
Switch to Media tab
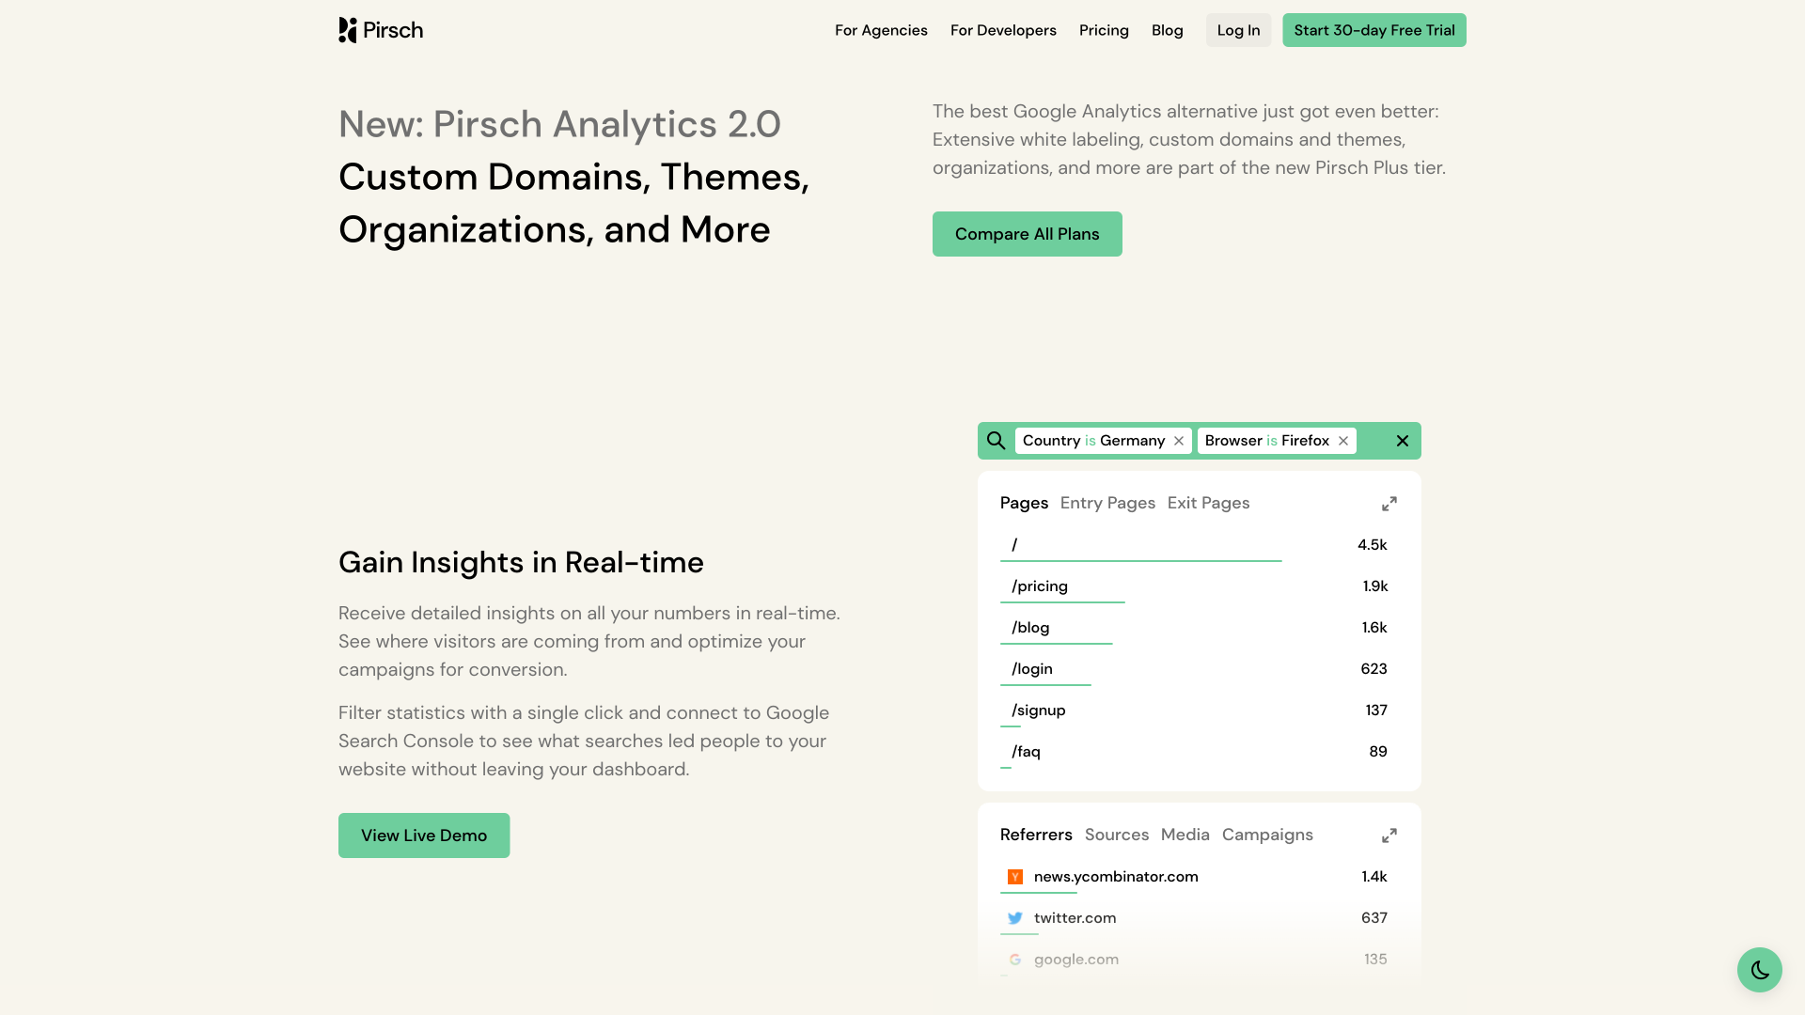pos(1185,835)
